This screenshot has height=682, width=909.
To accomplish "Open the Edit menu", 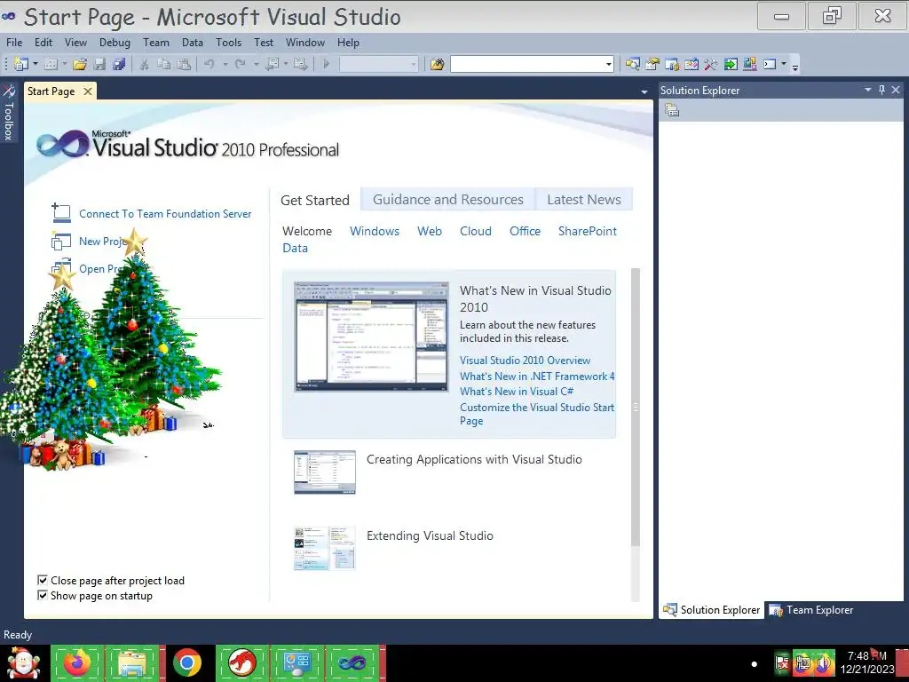I will pyautogui.click(x=43, y=43).
